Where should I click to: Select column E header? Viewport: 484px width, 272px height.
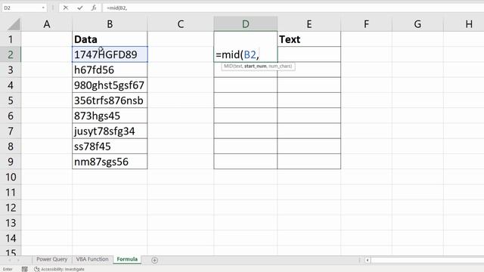tap(309, 24)
